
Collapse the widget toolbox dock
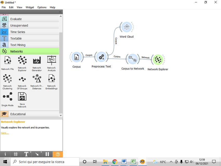[60, 12]
